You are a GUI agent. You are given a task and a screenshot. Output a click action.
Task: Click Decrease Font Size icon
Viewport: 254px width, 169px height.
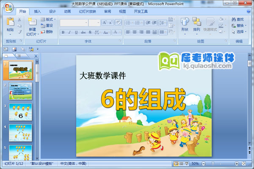click(111, 22)
